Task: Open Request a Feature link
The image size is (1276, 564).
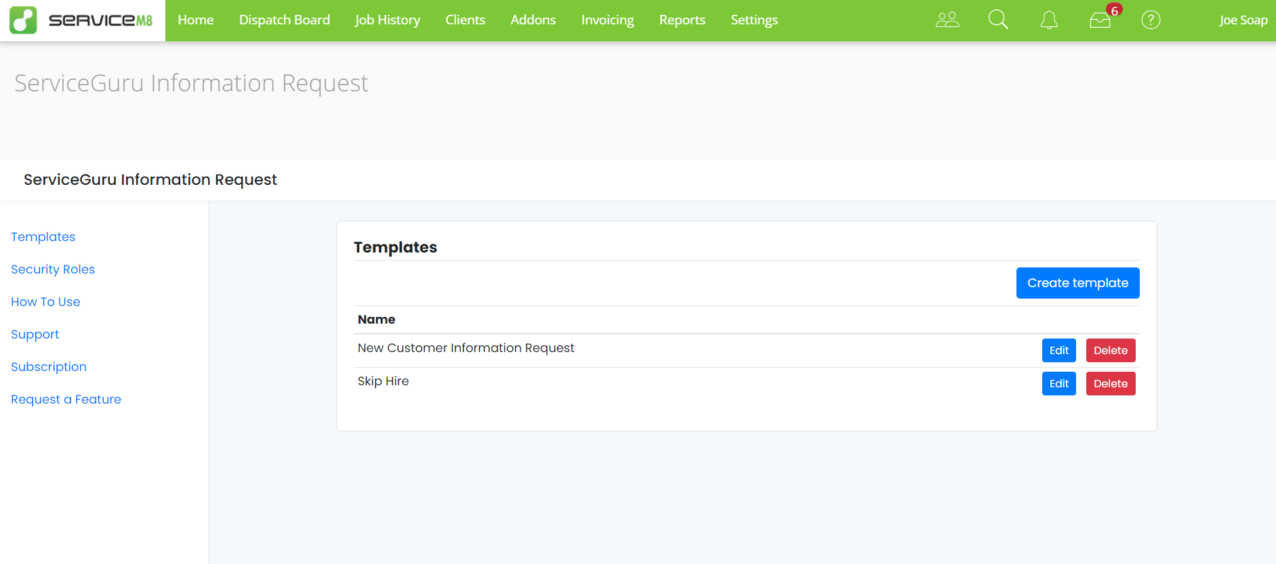Action: [66, 399]
